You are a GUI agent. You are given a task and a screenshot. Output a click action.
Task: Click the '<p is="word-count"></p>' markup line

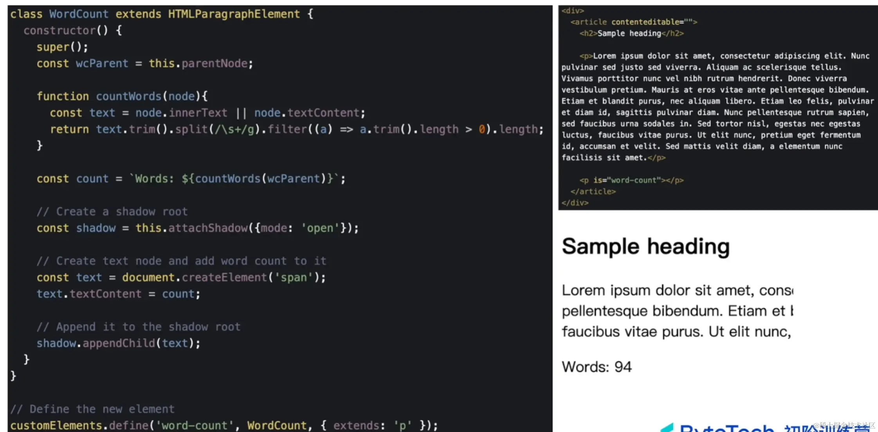pyautogui.click(x=632, y=180)
